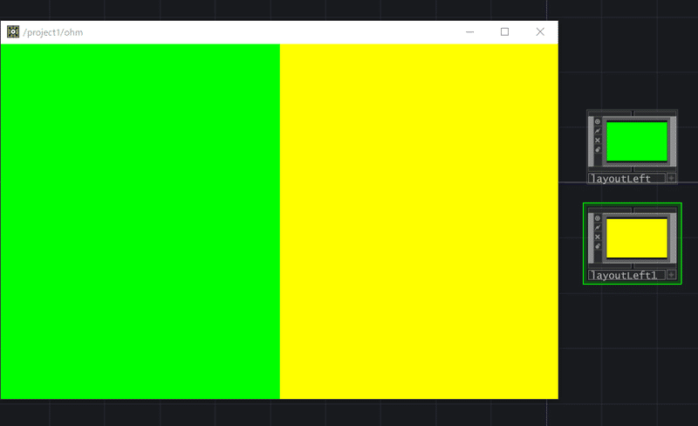Screen dimensions: 698x426
Task: Toggle the lock flag on the layoutLeft1 node
Action: 598,246
